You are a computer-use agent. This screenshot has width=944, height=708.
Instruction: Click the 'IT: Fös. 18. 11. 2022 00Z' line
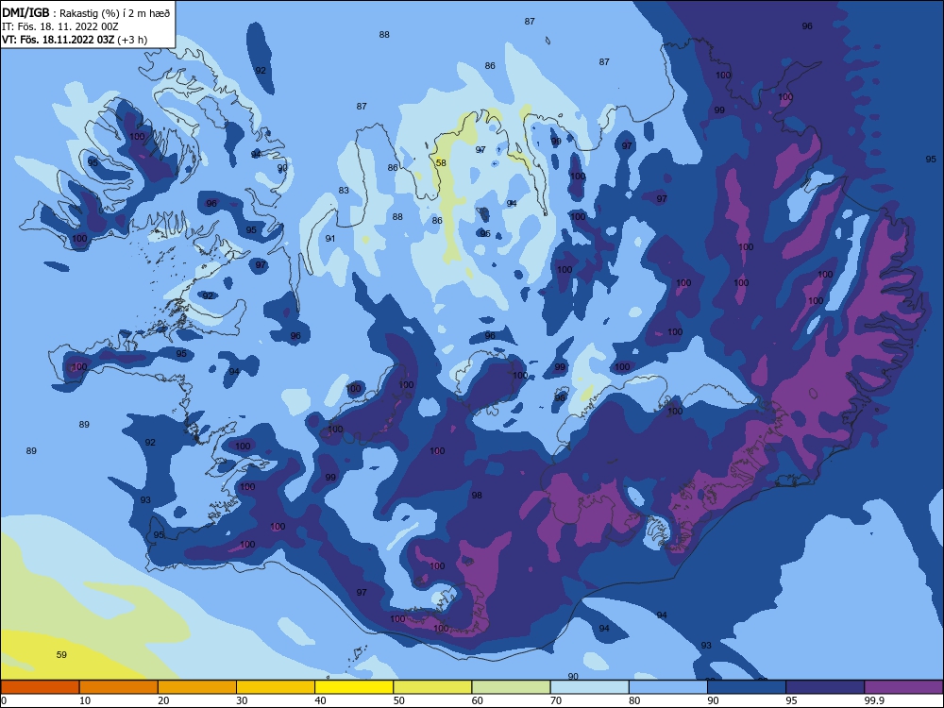(x=60, y=26)
